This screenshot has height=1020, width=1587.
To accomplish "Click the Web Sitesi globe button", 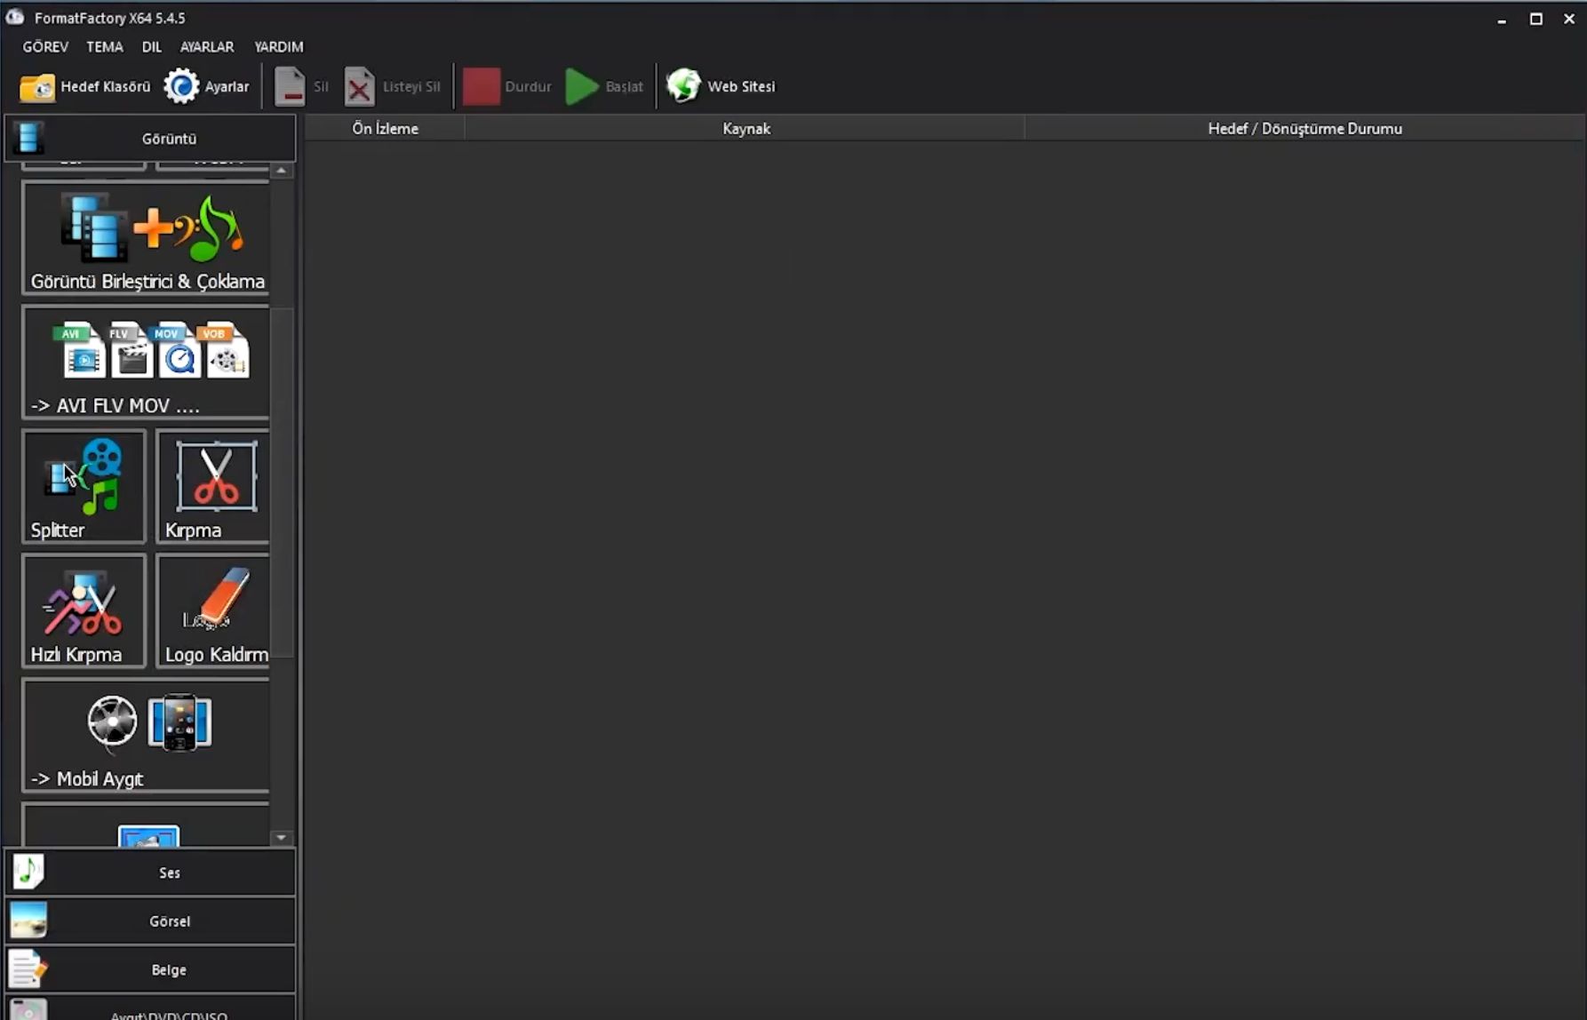I will pos(721,87).
